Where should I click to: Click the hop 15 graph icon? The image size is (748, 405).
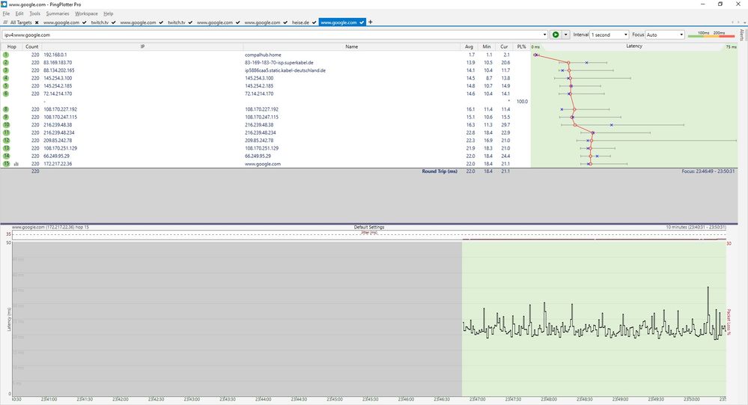pyautogui.click(x=16, y=164)
